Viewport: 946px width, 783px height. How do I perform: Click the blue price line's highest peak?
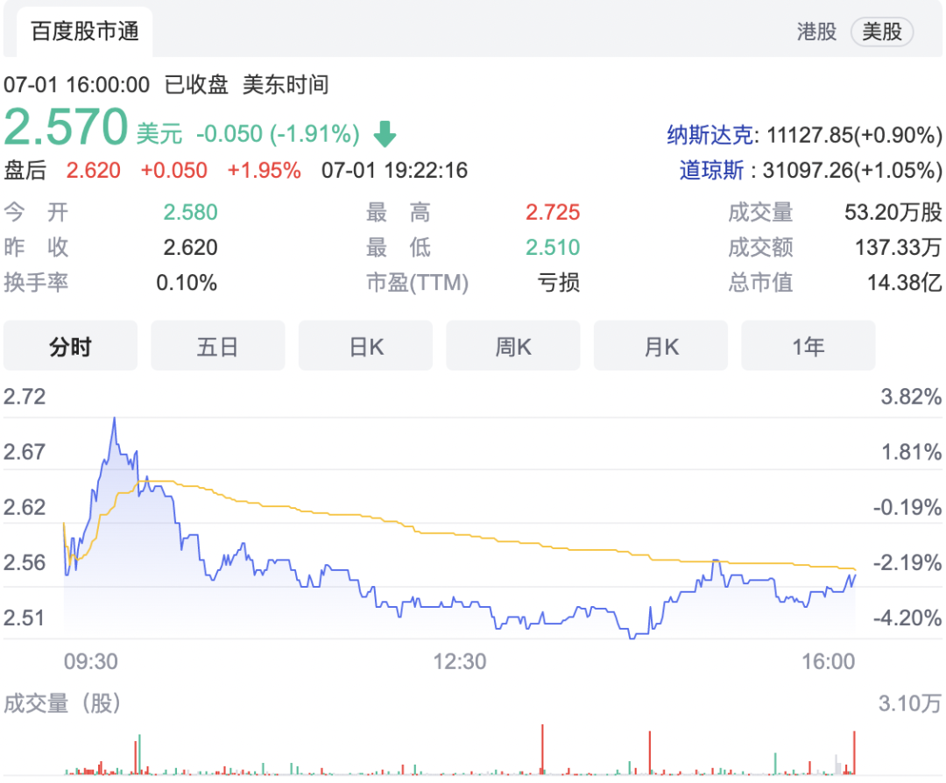click(114, 420)
